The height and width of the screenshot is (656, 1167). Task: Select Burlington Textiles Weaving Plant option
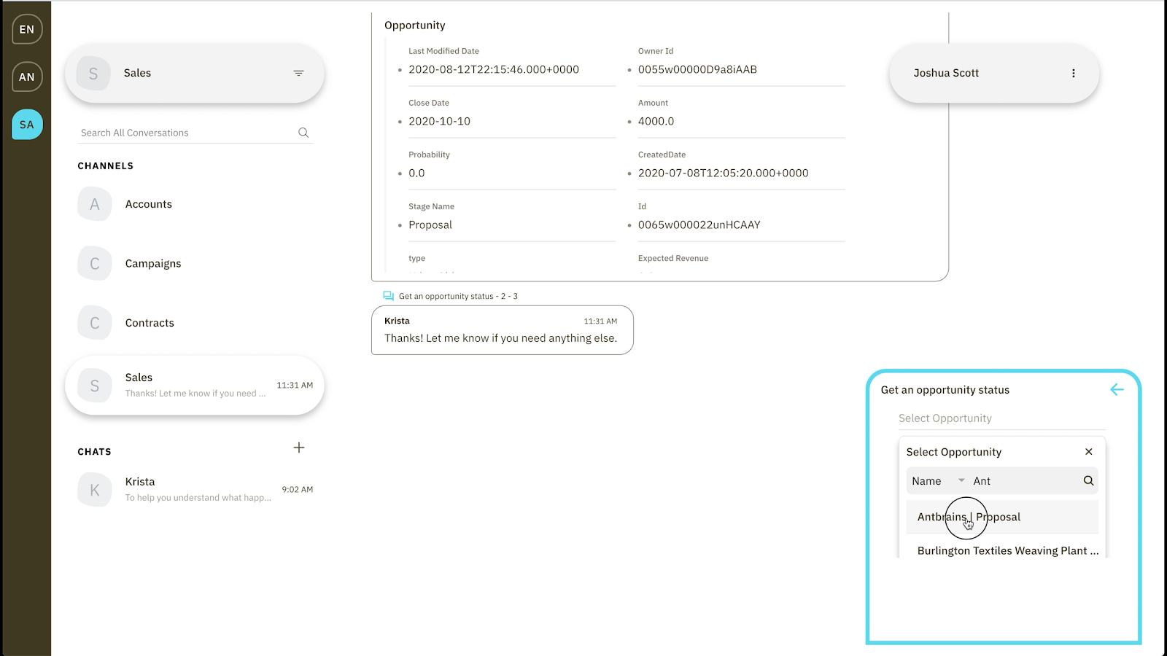coord(1007,550)
